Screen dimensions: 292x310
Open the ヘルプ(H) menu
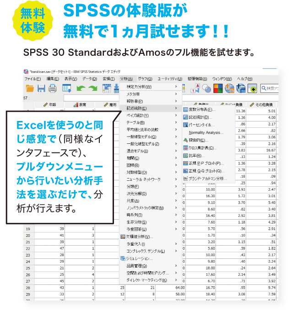245,79
